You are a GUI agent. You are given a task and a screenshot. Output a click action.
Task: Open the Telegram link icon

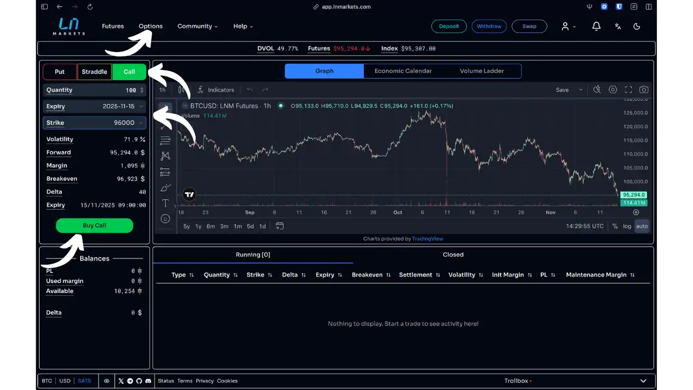130,381
